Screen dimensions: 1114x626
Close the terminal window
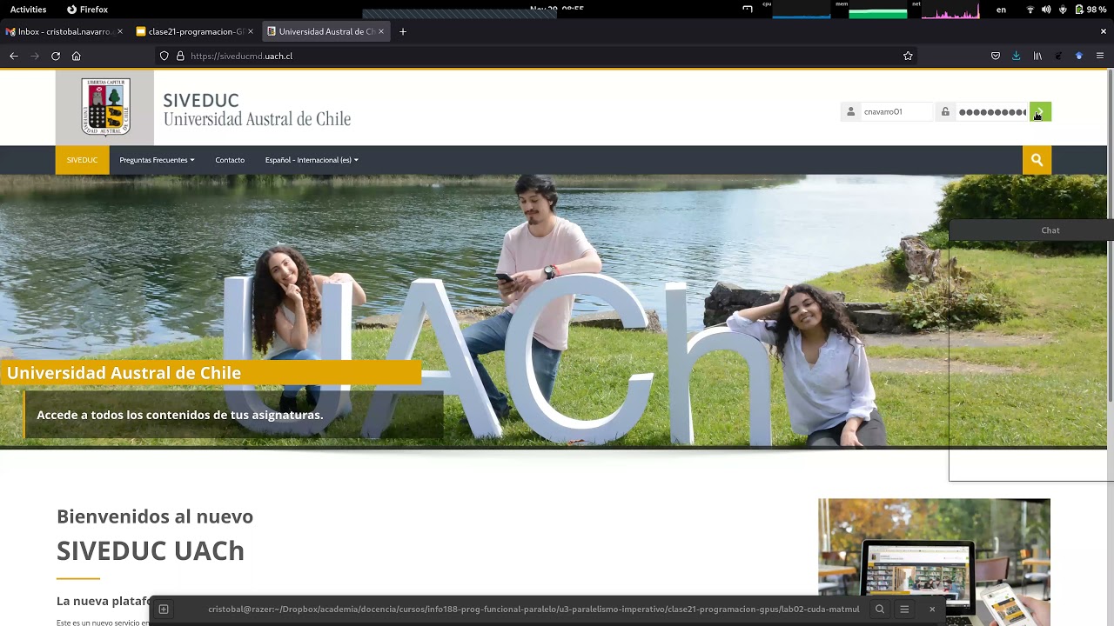[x=932, y=609]
